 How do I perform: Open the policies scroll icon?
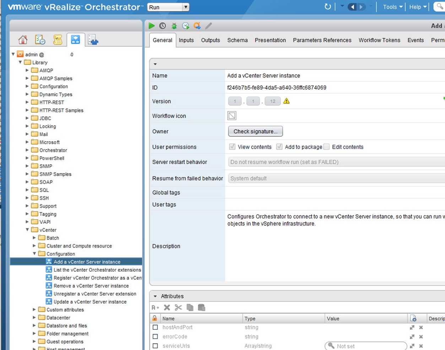point(58,40)
